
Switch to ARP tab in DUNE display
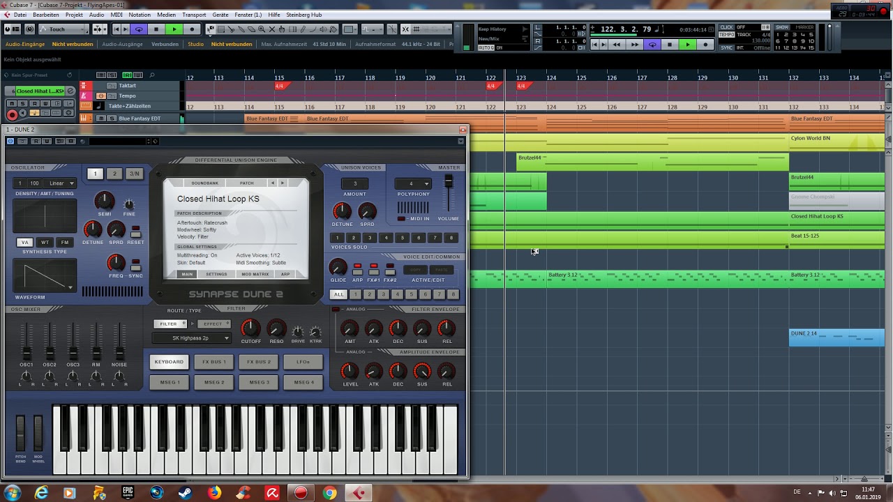(x=285, y=274)
